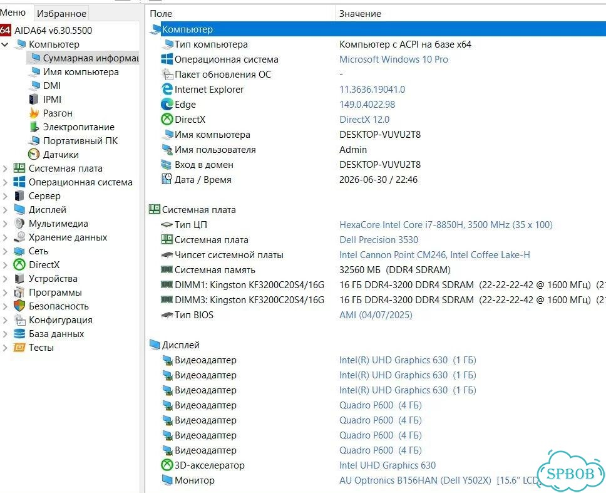Select the highlighted Компьютер group row
This screenshot has height=493, width=606.
pos(376,29)
